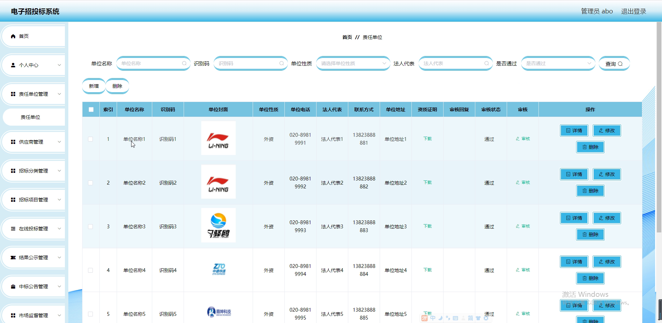Check the checkbox for 单位名称5 row

pyautogui.click(x=90, y=314)
